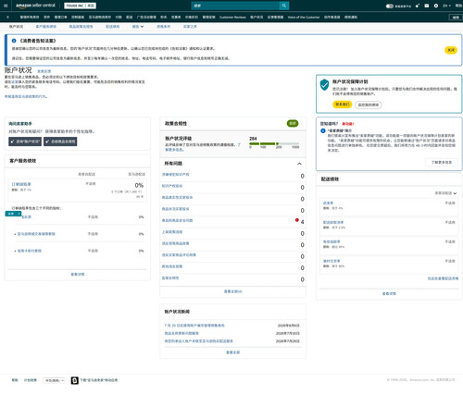Click the second dark seller assistant button
Screen dimensions: 463x394
[x=60, y=142]
